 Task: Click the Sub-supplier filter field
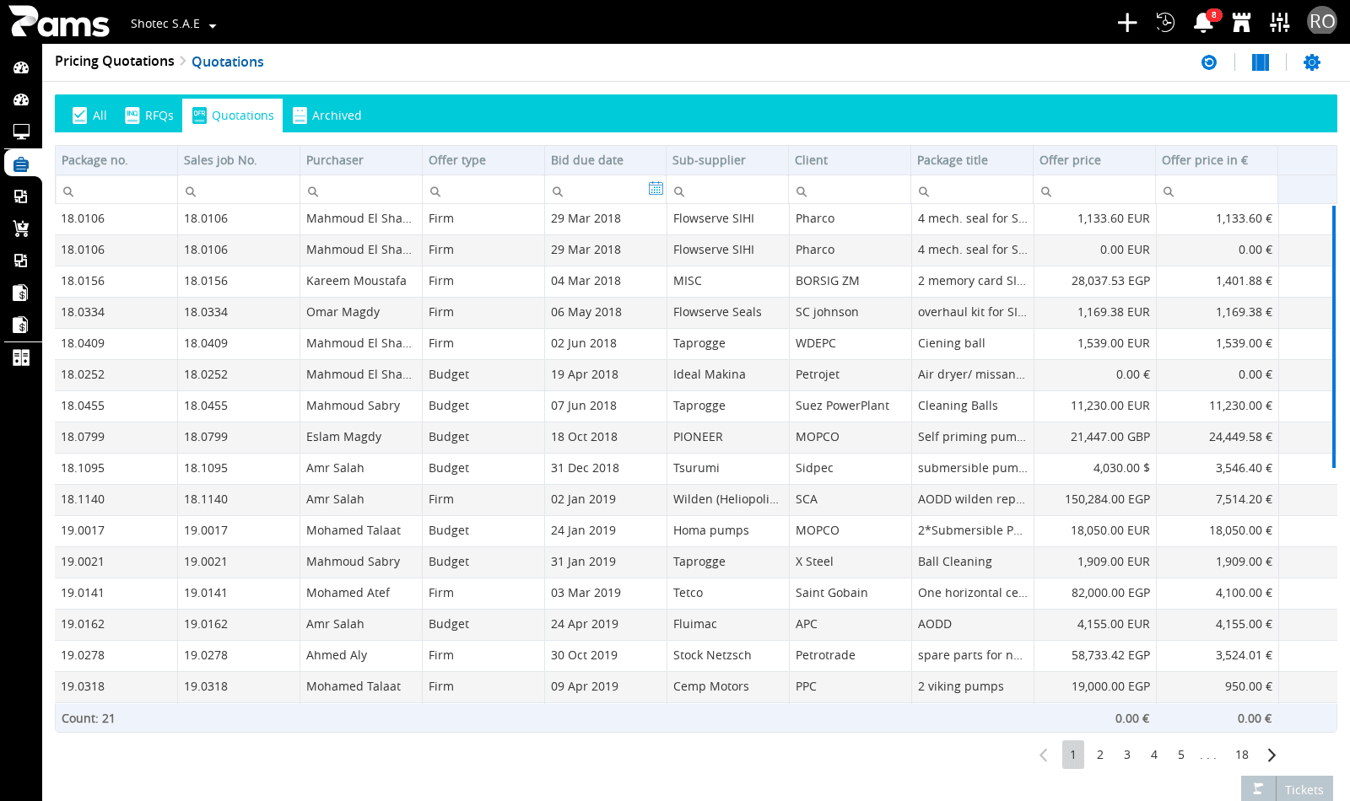coord(727,191)
